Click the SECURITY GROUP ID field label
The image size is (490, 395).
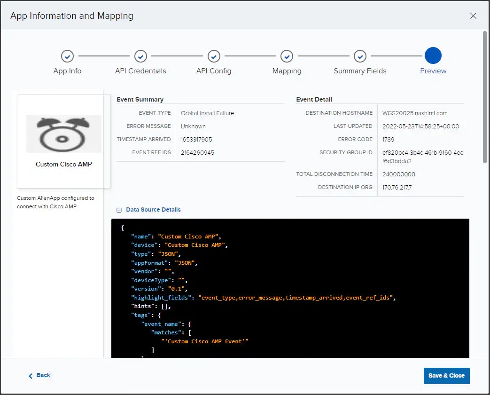tap(346, 152)
